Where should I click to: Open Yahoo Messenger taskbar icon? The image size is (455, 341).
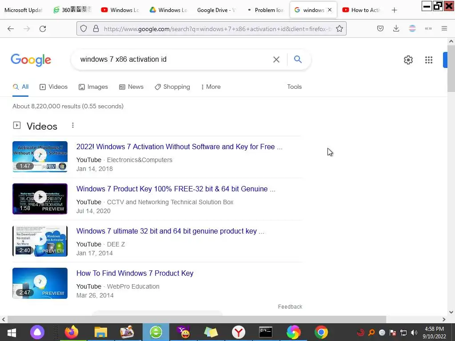pyautogui.click(x=184, y=332)
